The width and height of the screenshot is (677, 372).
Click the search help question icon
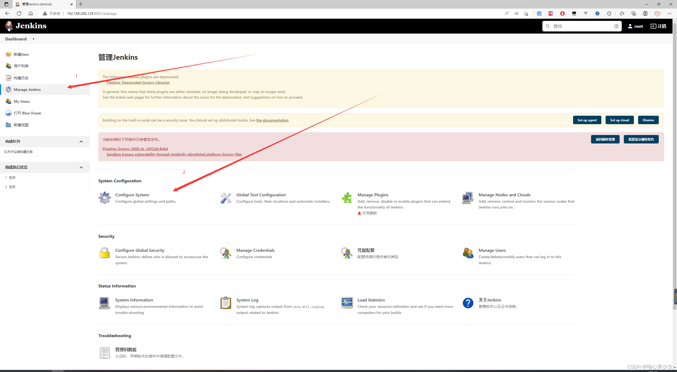coord(616,26)
